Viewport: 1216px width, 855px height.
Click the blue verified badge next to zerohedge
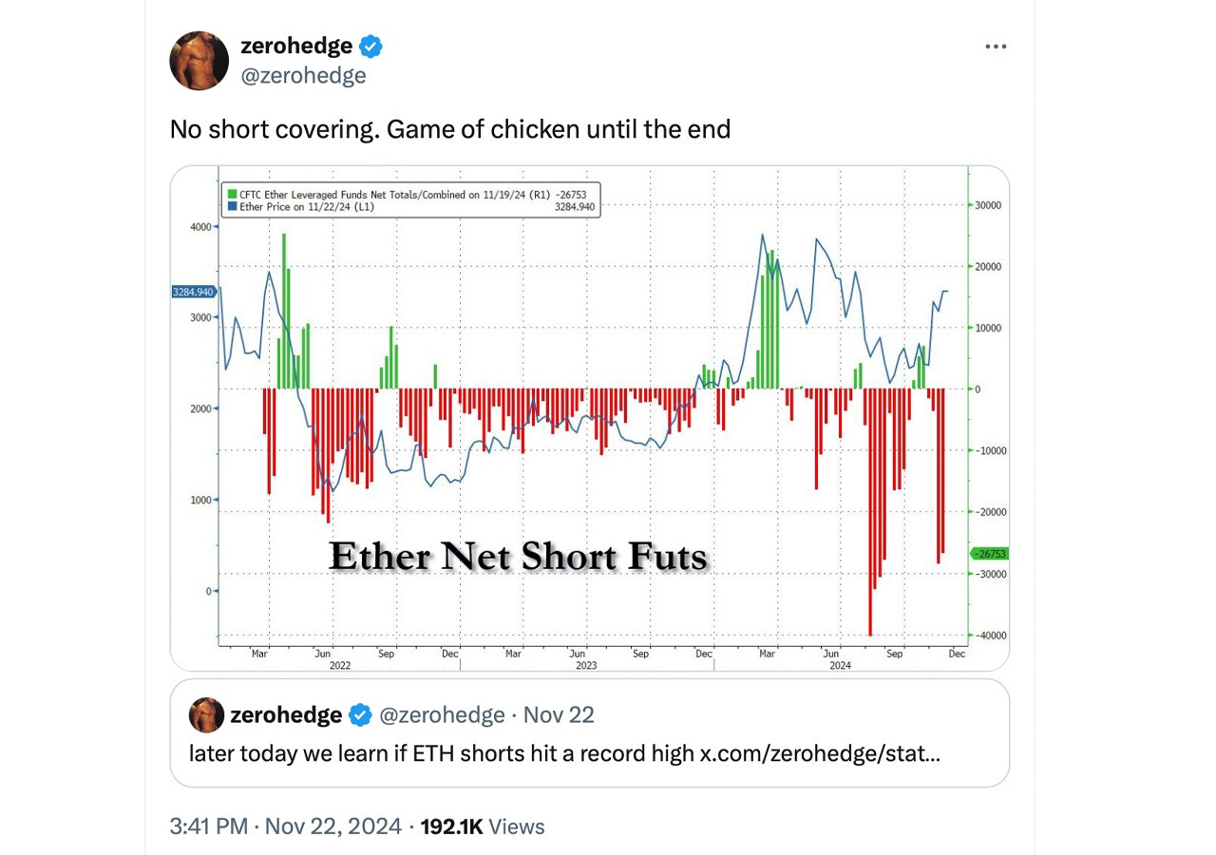(370, 45)
